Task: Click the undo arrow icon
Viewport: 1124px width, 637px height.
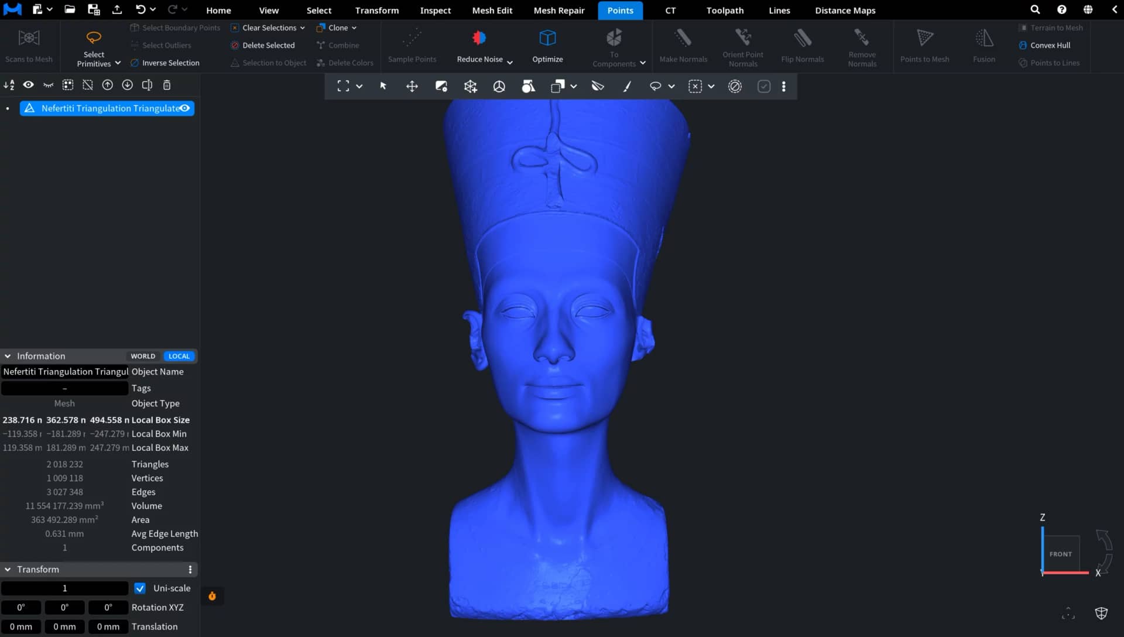Action: [140, 9]
